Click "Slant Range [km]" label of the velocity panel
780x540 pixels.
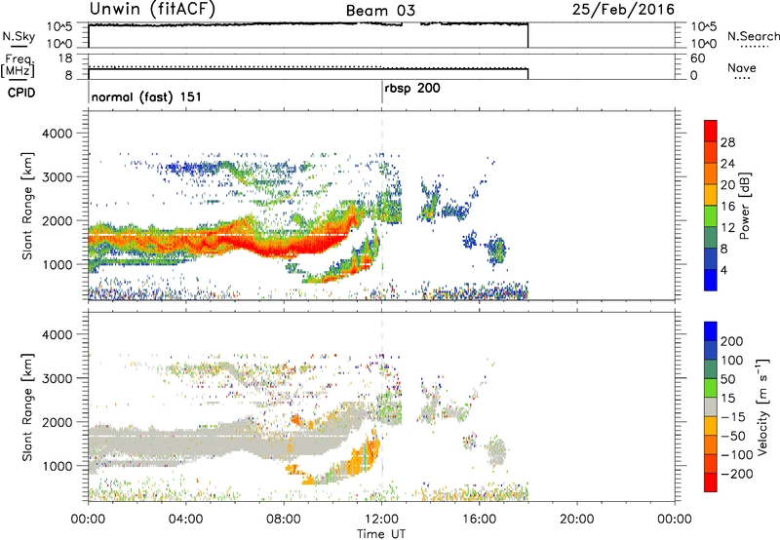point(27,407)
